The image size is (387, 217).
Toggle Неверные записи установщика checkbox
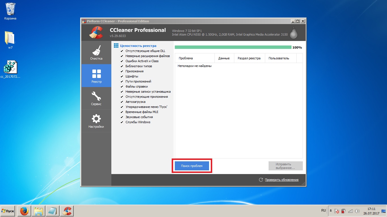click(x=122, y=92)
